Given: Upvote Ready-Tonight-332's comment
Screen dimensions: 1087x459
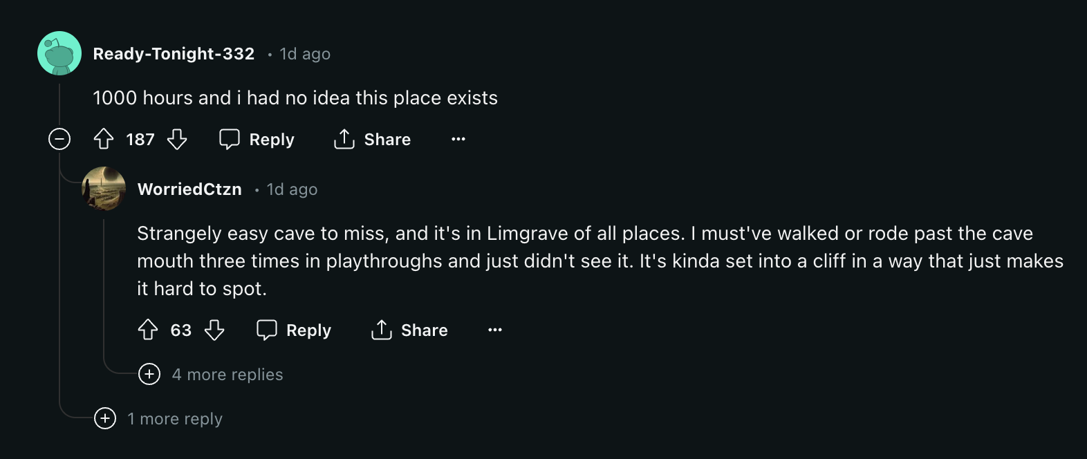Looking at the screenshot, I should [x=104, y=139].
